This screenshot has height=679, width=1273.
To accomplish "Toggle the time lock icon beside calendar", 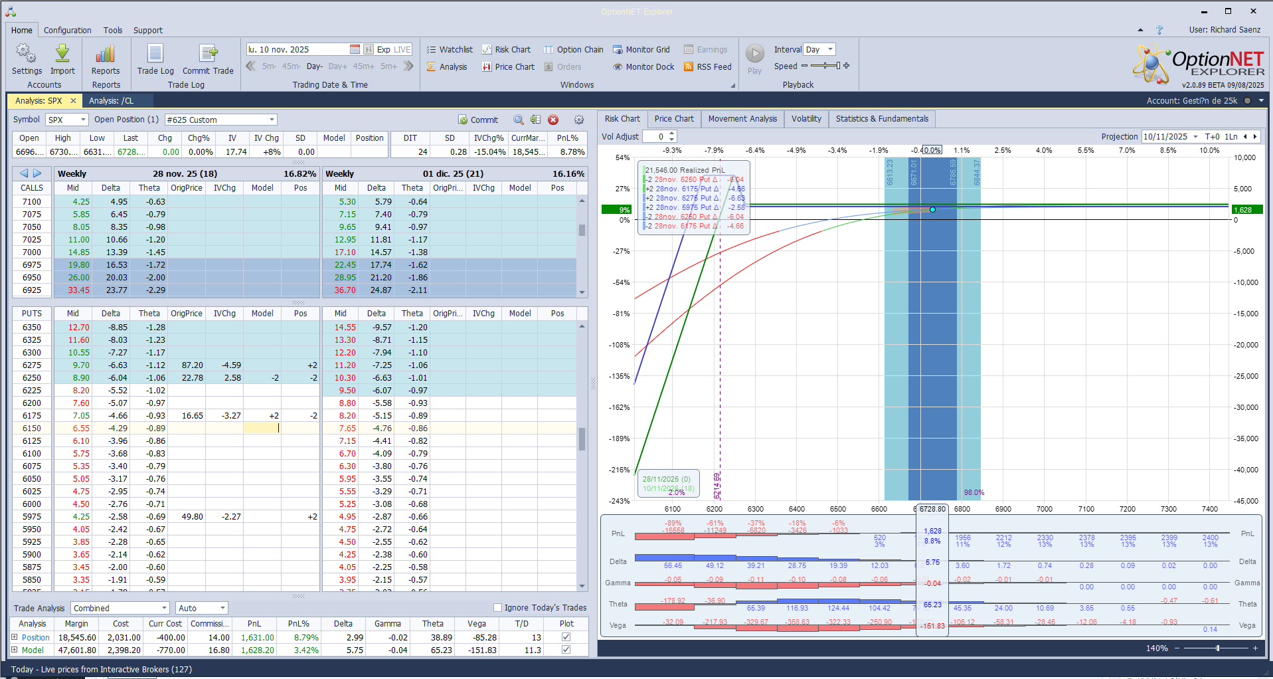I will (369, 49).
